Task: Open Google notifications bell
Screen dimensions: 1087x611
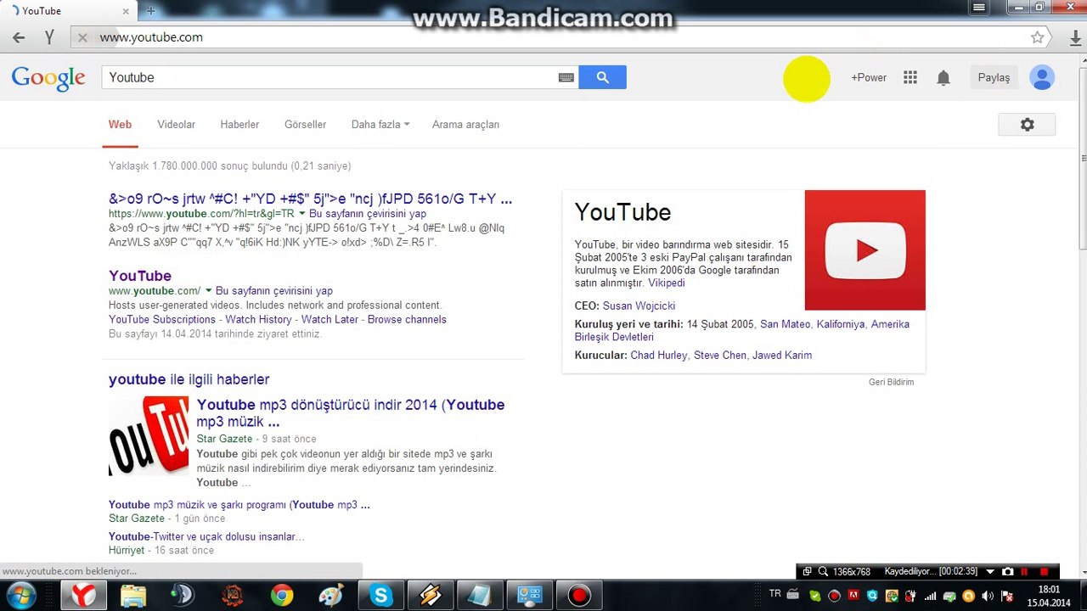Action: click(x=943, y=77)
